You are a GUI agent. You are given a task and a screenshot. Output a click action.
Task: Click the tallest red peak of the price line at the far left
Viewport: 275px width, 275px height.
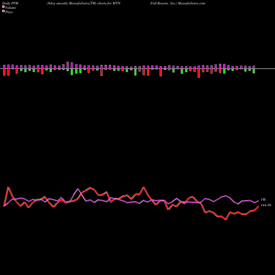point(8,188)
